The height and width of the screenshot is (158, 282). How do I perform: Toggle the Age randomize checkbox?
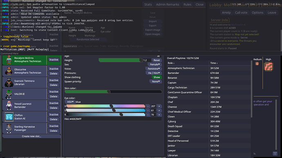[x=98, y=28]
